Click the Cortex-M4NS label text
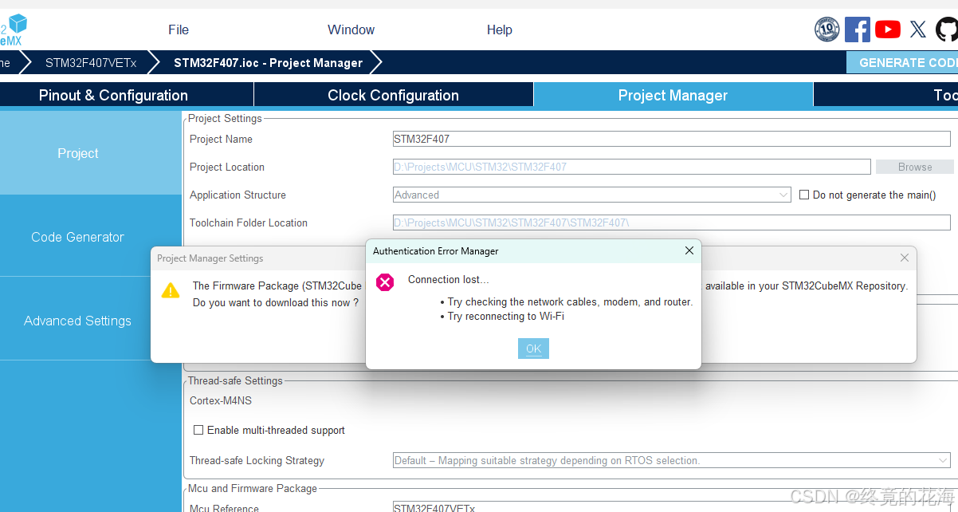 (221, 400)
